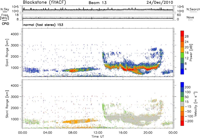
Task: Select the red top segment of the power color bar
Action: pyautogui.click(x=182, y=34)
